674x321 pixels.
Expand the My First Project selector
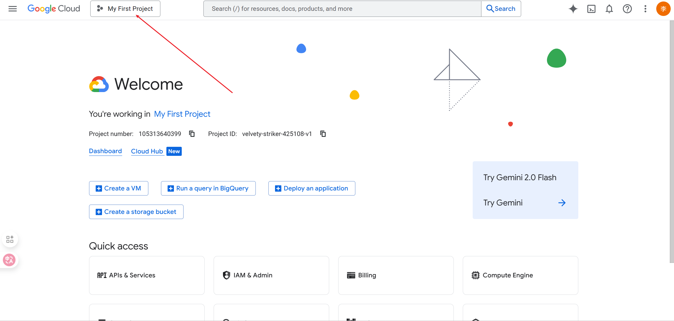click(x=125, y=9)
